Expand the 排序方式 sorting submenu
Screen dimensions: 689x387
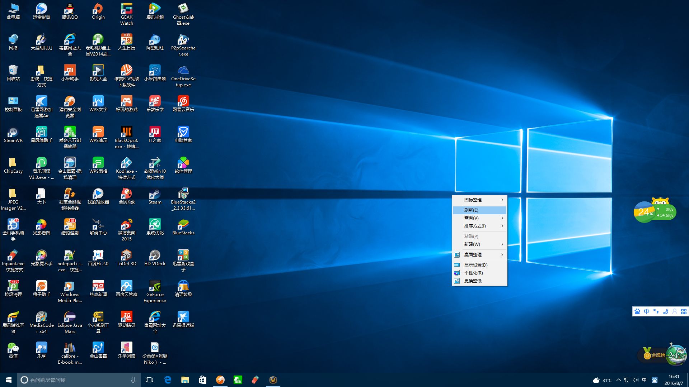474,226
